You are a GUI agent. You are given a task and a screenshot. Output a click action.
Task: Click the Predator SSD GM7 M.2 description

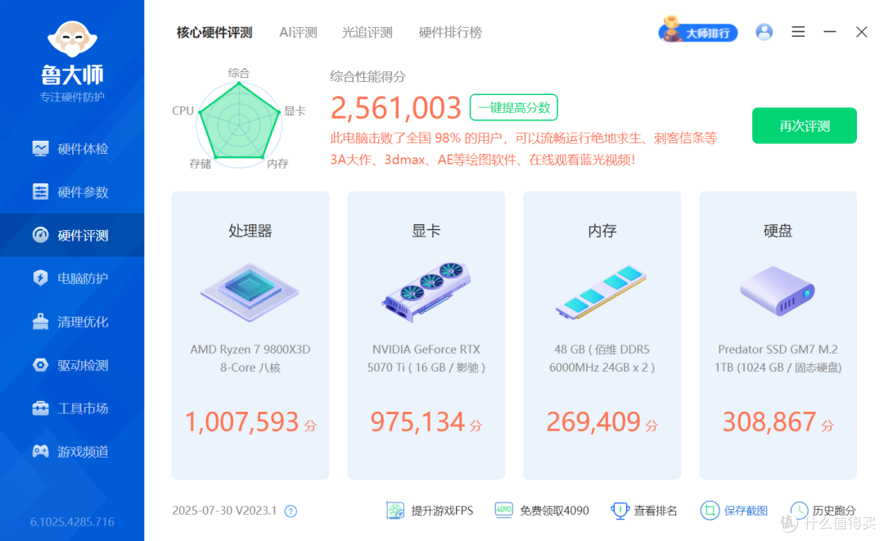tap(778, 358)
